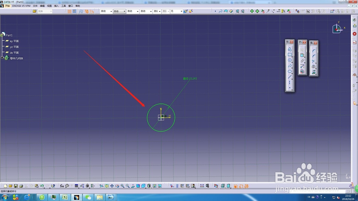The width and height of the screenshot is (358, 201).
Task: Toggle Snap to Point
Action: pyautogui.click(x=74, y=11)
